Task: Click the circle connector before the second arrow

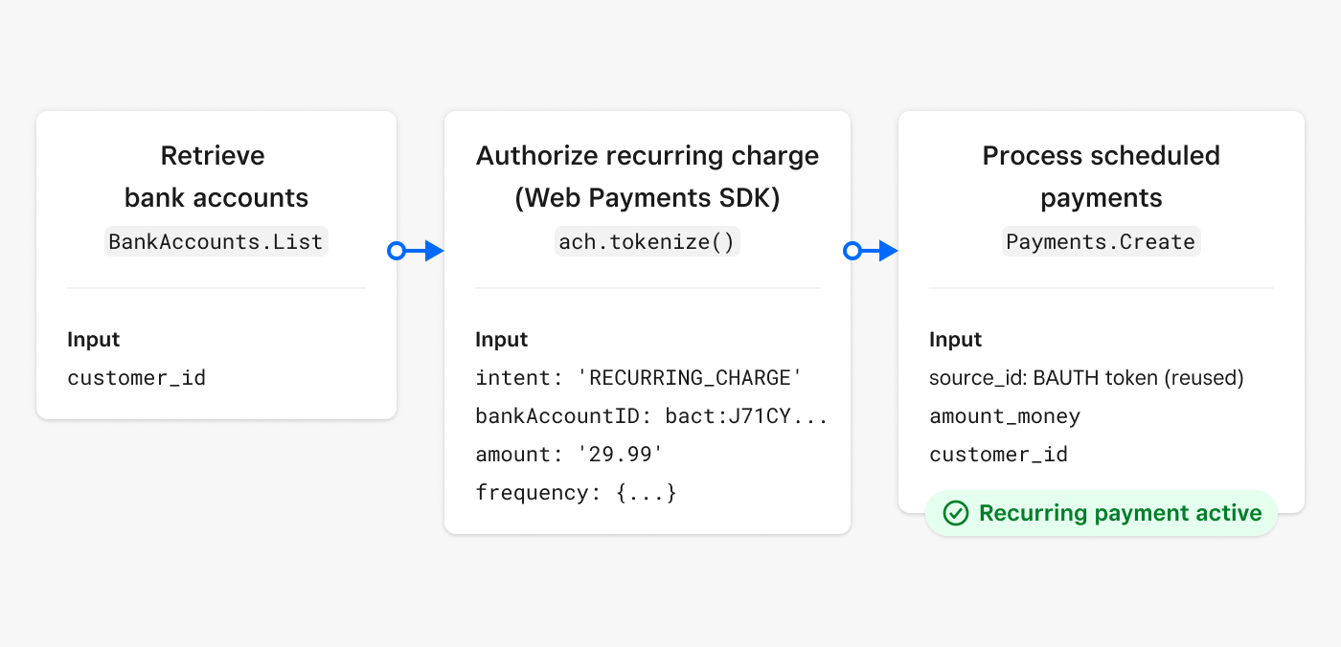Action: [852, 251]
